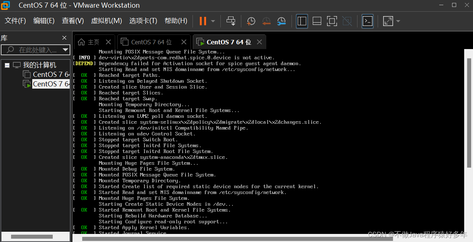Image resolution: width=473 pixels, height=242 pixels.
Task: Revert the virtual machine to previous snapshot
Action: (x=267, y=21)
